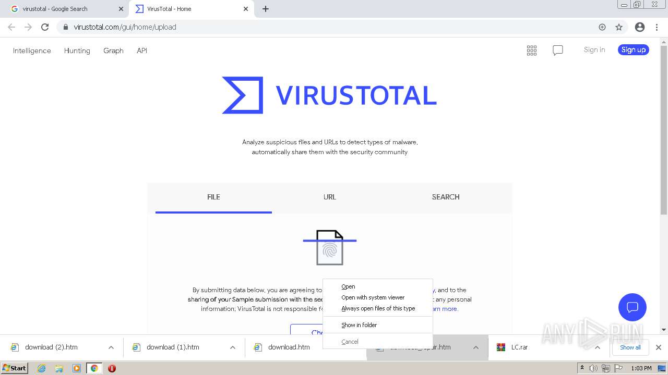Choose Show in folder
The image size is (668, 375).
point(378,325)
